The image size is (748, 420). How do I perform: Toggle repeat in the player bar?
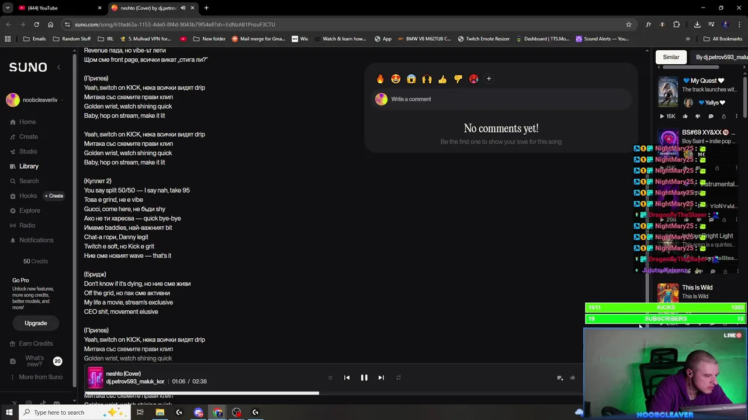(399, 377)
